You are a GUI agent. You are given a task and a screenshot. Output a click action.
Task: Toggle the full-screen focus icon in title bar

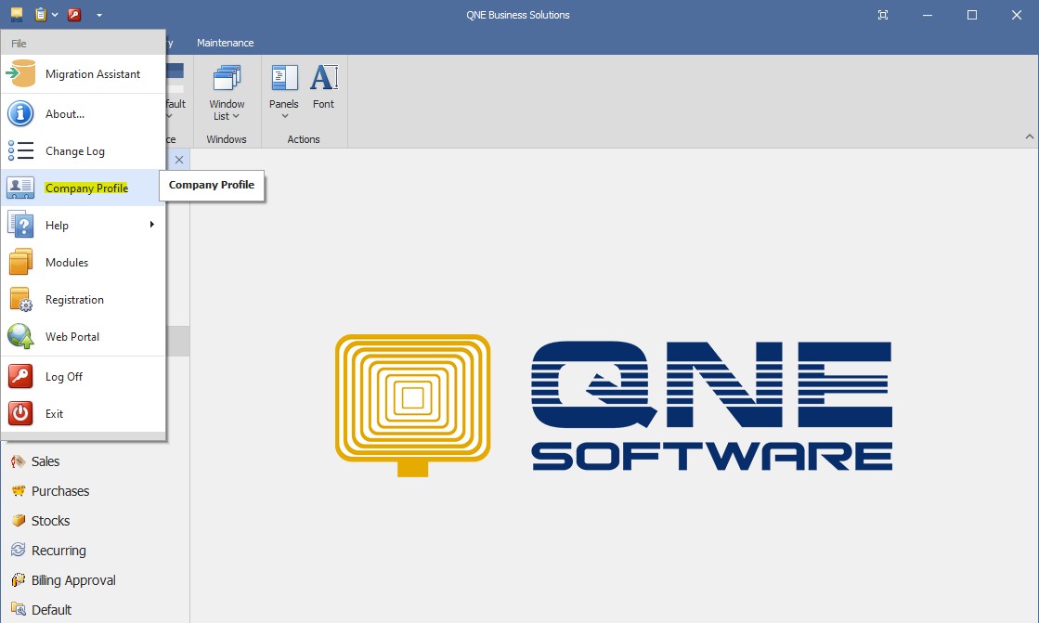[883, 15]
